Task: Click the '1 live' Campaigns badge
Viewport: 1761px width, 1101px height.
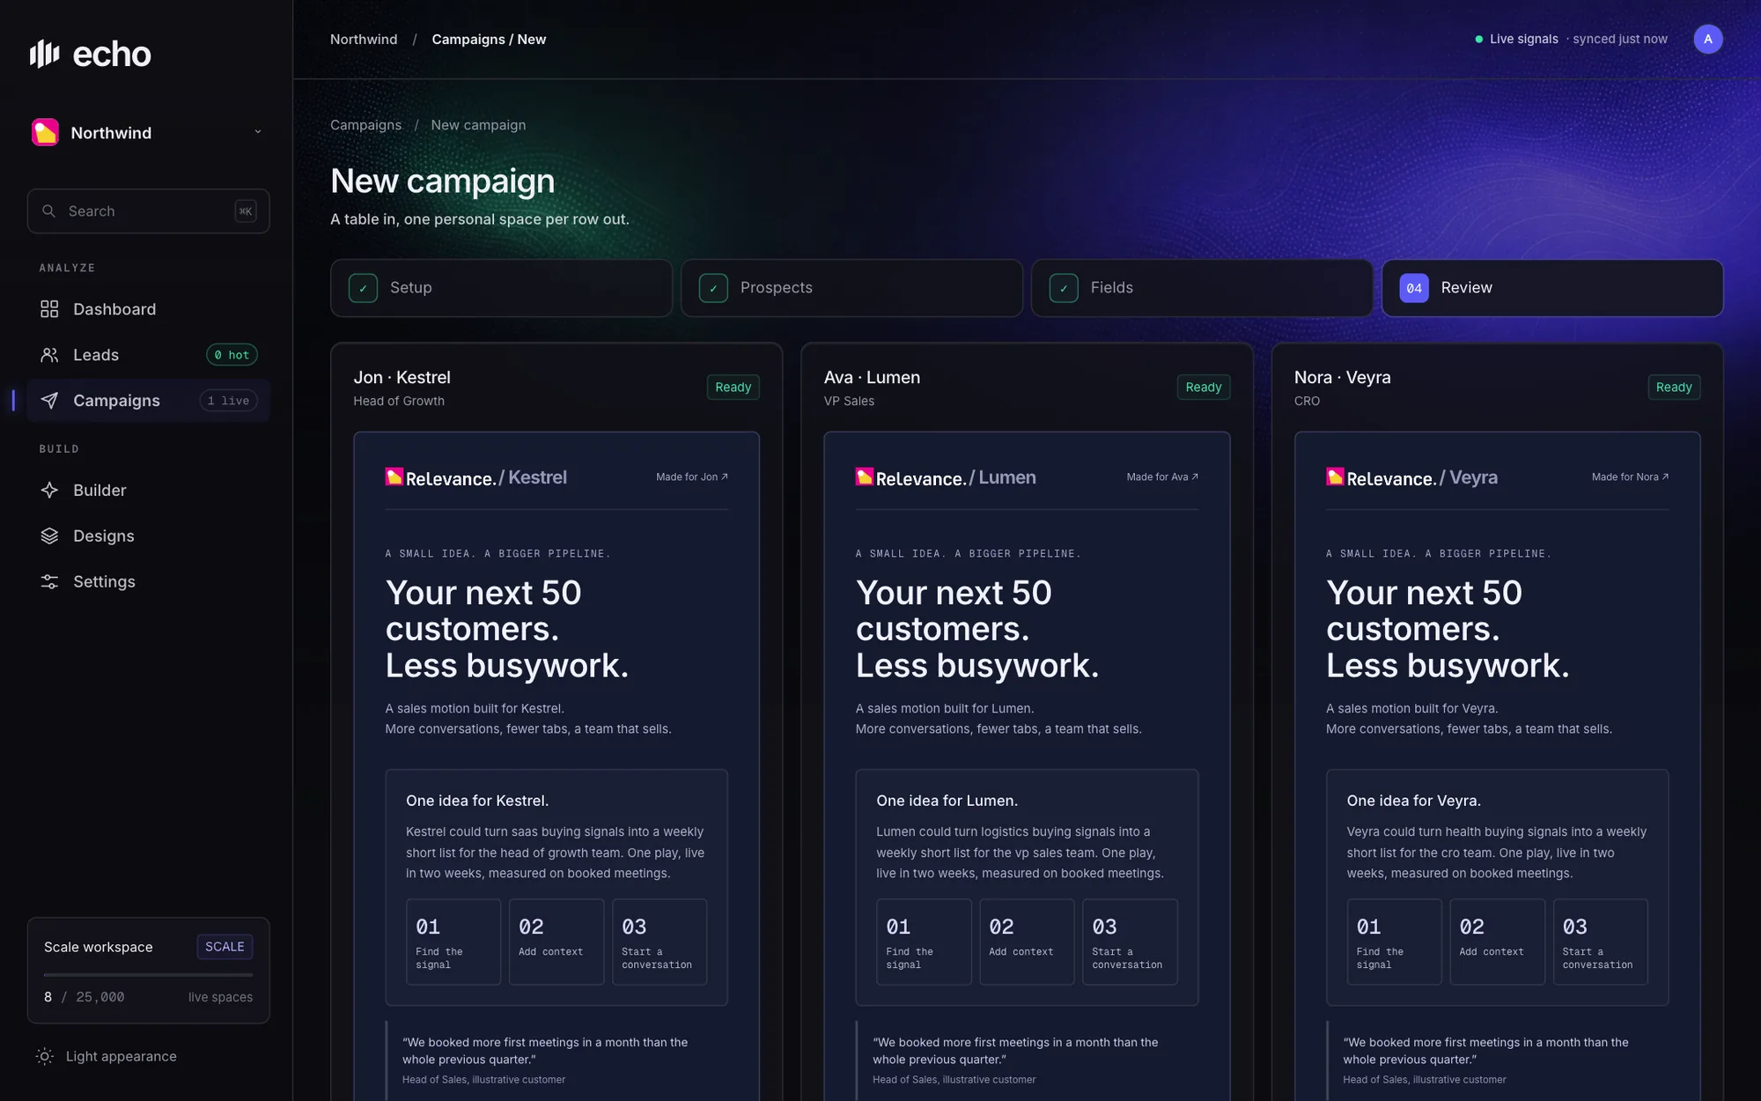Action: click(x=228, y=401)
